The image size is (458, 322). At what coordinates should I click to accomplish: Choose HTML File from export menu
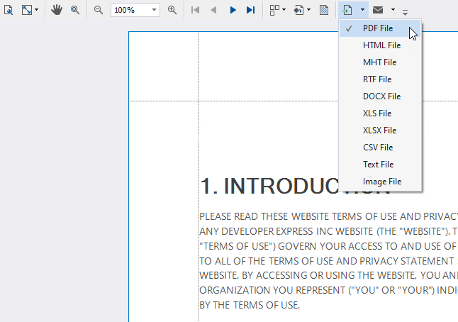point(380,45)
